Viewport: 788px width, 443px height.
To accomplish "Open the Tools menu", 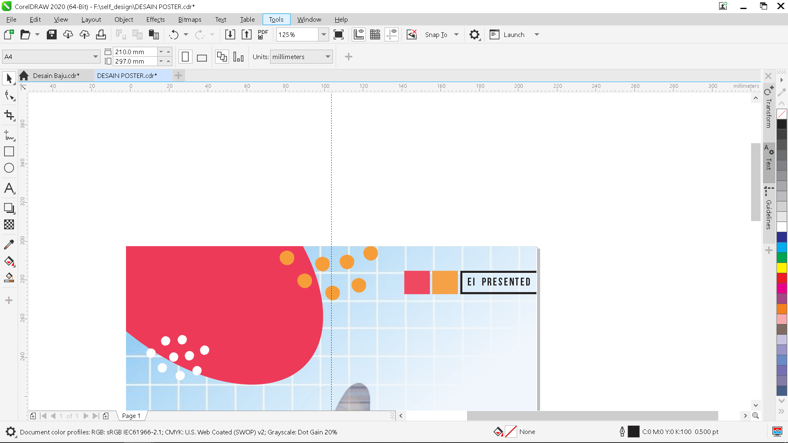I will (x=276, y=19).
